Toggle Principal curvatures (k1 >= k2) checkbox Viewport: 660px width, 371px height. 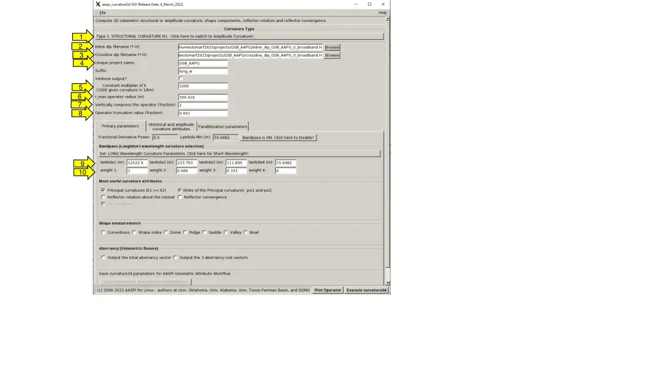(103, 190)
